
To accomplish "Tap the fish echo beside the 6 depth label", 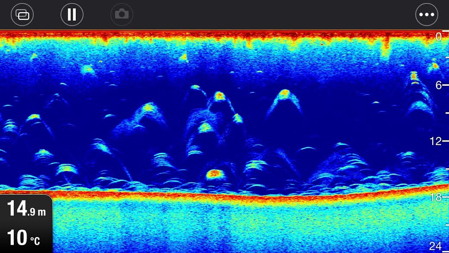I will pos(414,78).
